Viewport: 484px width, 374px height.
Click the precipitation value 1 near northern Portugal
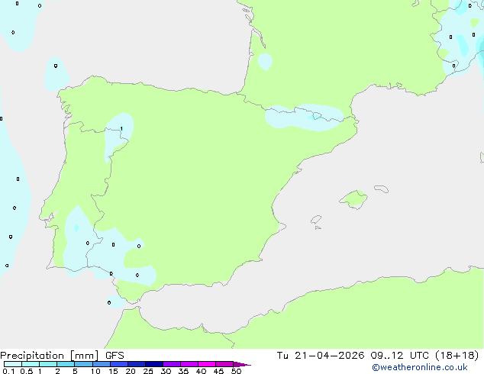pyautogui.click(x=121, y=129)
